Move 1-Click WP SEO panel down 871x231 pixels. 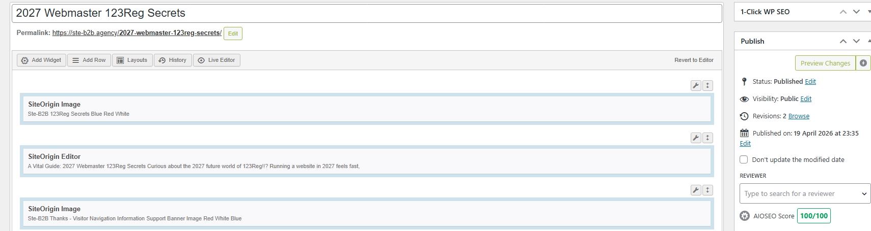pos(856,12)
